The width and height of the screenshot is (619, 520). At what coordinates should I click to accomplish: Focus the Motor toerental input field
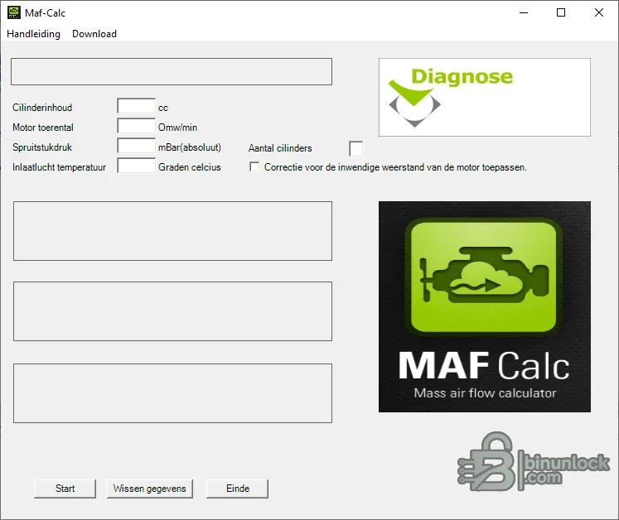click(136, 126)
